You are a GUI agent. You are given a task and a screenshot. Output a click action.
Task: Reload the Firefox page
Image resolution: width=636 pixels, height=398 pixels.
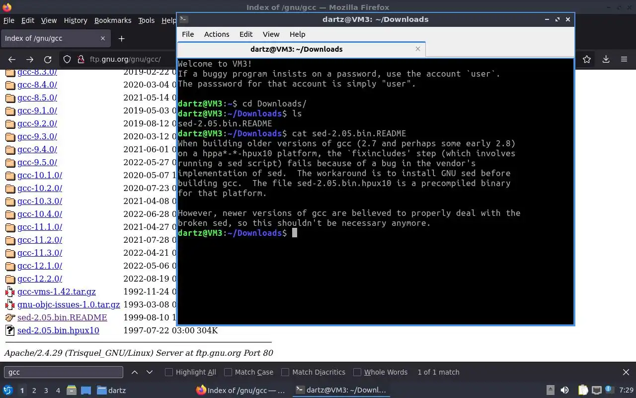tap(48, 59)
